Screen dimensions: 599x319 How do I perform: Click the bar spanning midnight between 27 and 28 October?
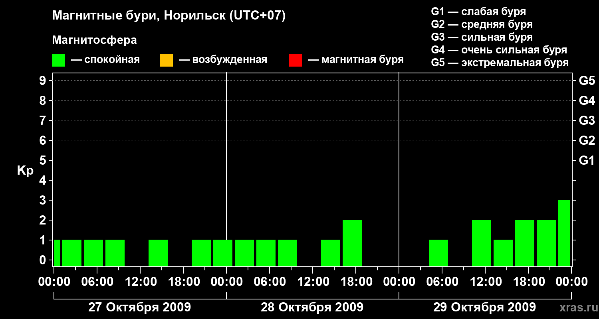(223, 253)
